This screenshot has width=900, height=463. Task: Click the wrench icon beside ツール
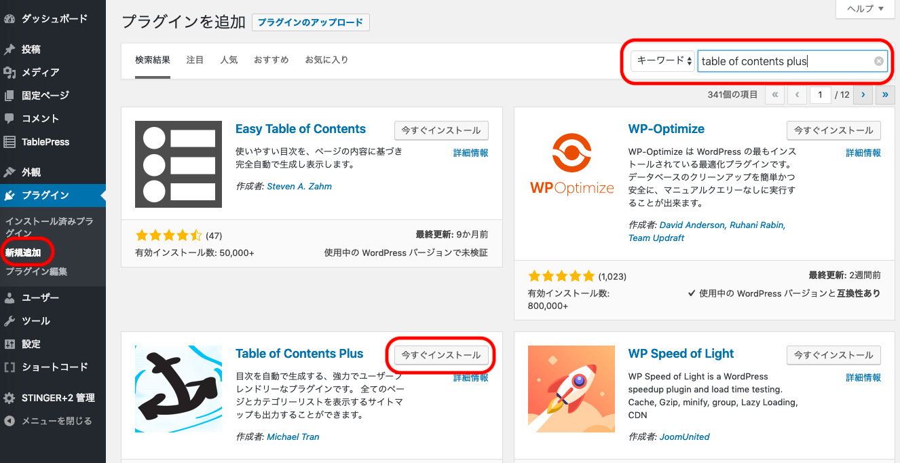coord(10,320)
